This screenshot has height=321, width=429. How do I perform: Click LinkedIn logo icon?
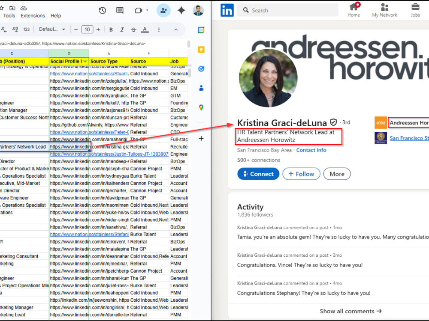227,10
